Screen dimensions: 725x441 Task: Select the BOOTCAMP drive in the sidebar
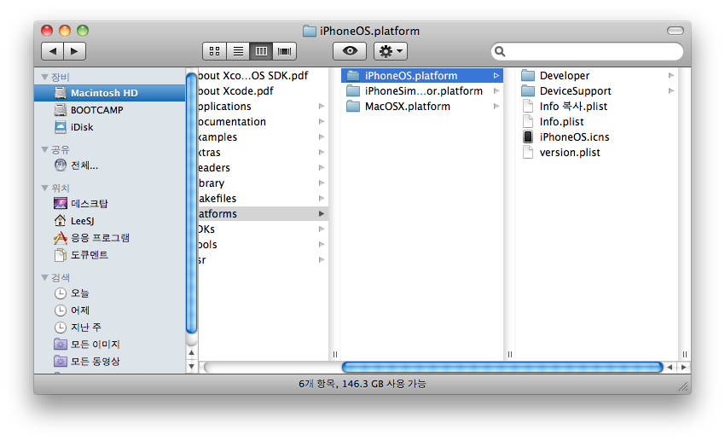(109, 110)
